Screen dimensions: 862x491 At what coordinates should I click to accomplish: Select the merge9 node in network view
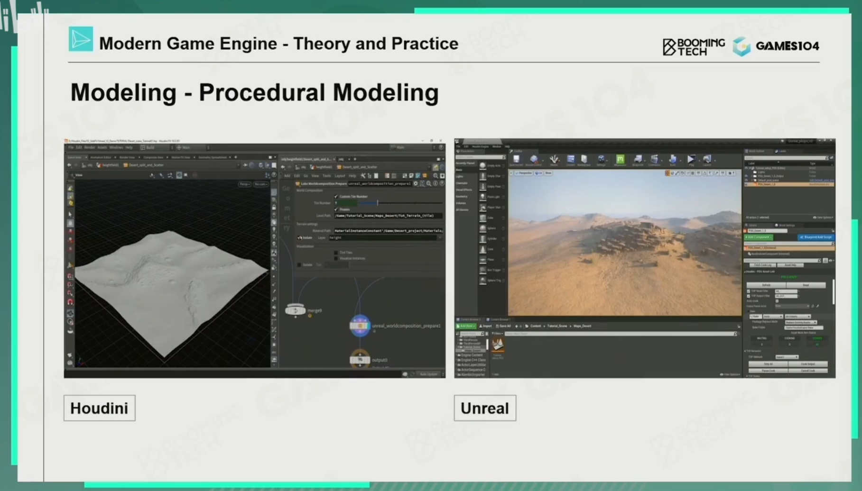tap(295, 310)
